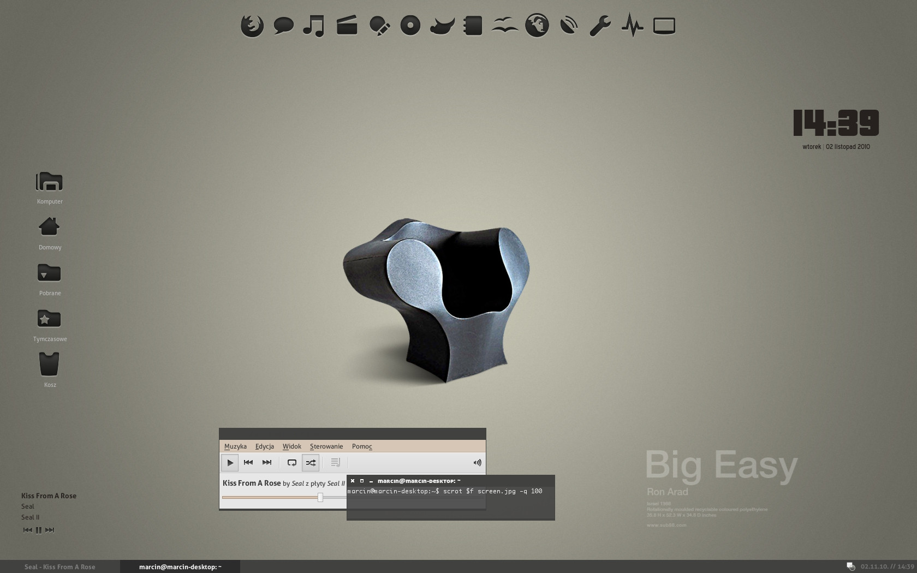
Task: Click the 14:39 desktop clock
Action: point(836,123)
